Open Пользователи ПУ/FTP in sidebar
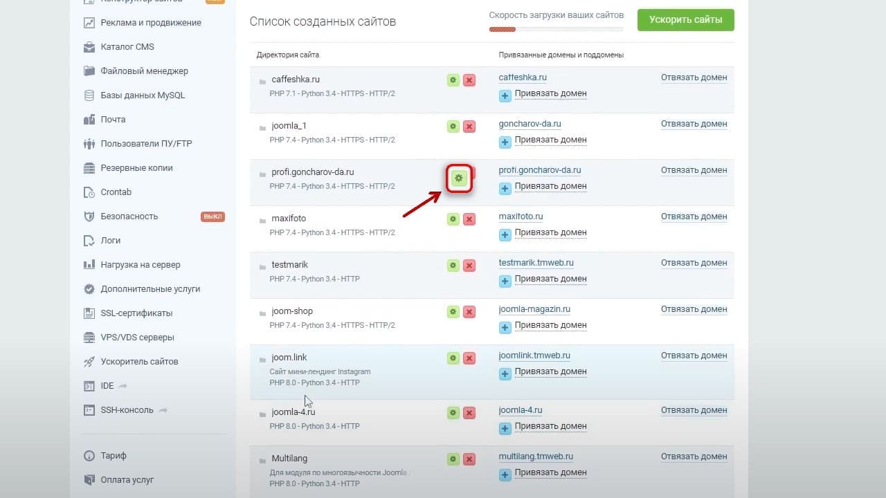This screenshot has width=886, height=498. point(138,144)
